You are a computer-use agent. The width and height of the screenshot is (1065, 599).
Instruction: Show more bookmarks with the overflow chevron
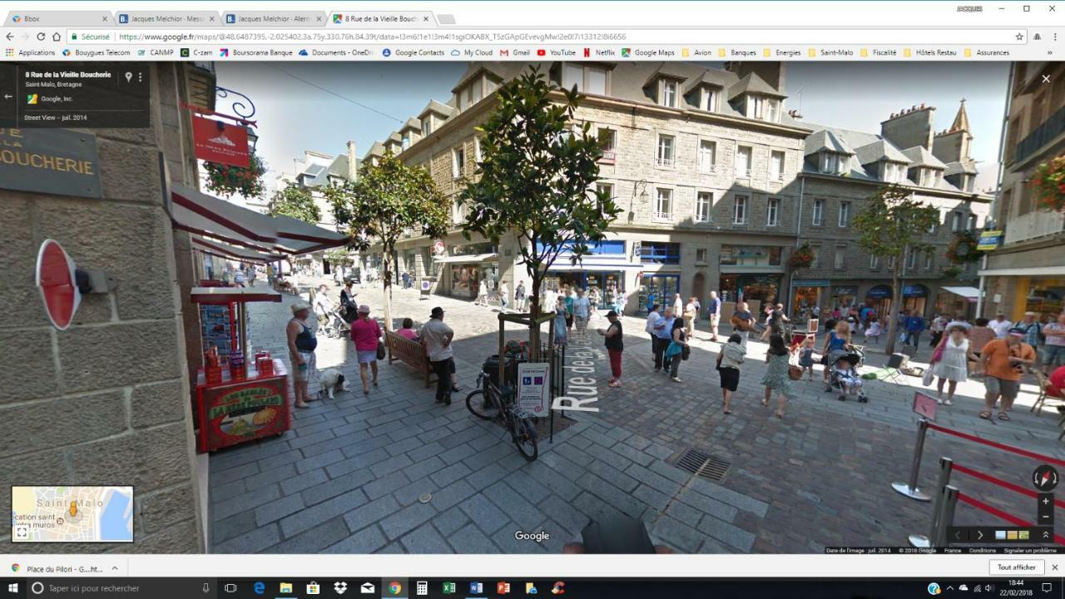click(1049, 52)
